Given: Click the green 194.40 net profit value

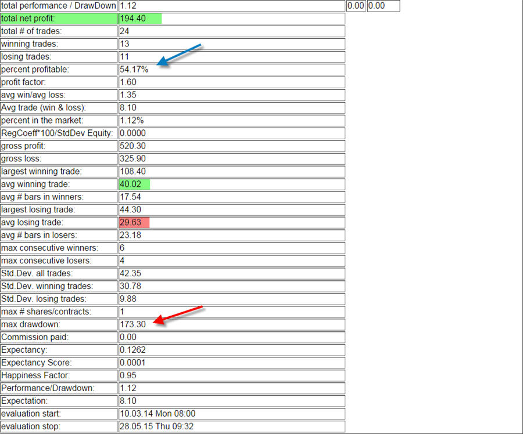Looking at the screenshot, I should click(x=139, y=19).
